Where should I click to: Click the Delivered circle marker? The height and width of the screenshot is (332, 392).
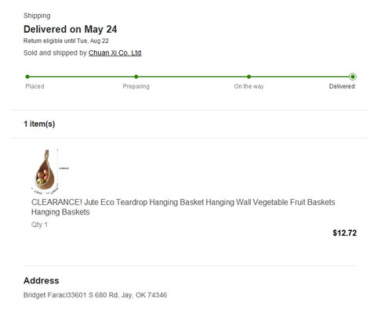(x=353, y=77)
